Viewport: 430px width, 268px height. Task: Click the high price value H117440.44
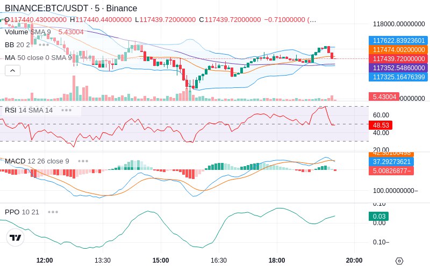(101, 20)
